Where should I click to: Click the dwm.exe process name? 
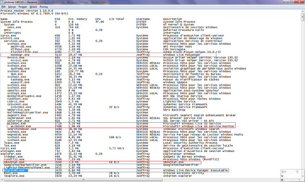(x=17, y=74)
